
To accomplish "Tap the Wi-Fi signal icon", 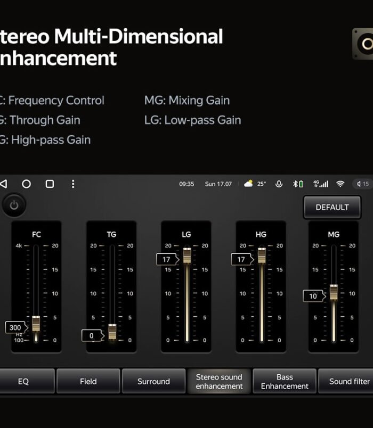I will [x=340, y=184].
